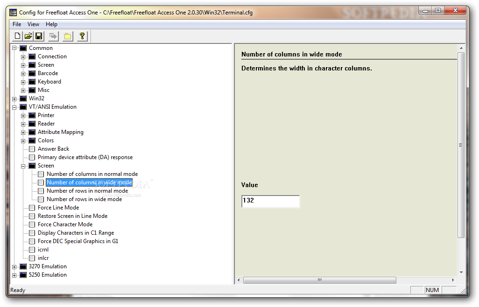The image size is (479, 307).
Task: Expand the Attribute Mapping node
Action: [23, 133]
